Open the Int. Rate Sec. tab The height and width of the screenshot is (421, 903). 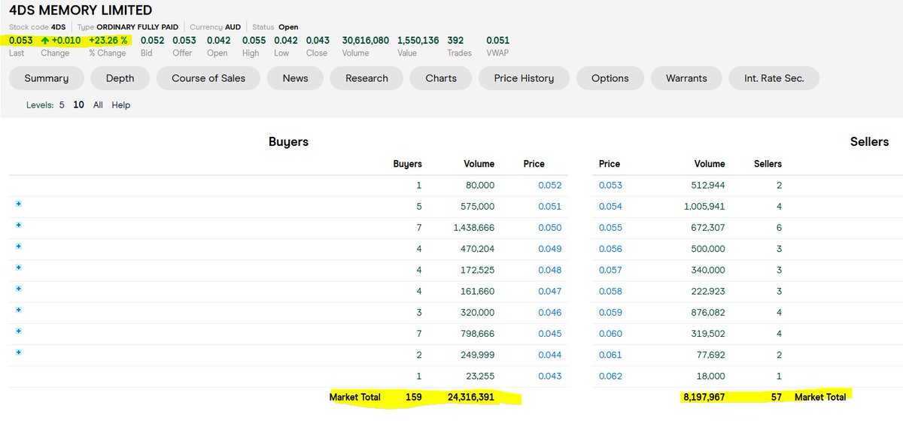[774, 78]
